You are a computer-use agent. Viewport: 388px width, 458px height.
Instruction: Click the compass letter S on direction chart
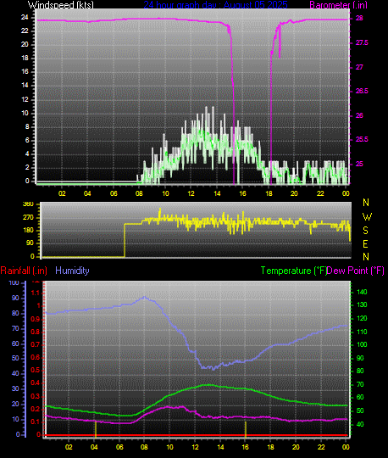click(365, 231)
